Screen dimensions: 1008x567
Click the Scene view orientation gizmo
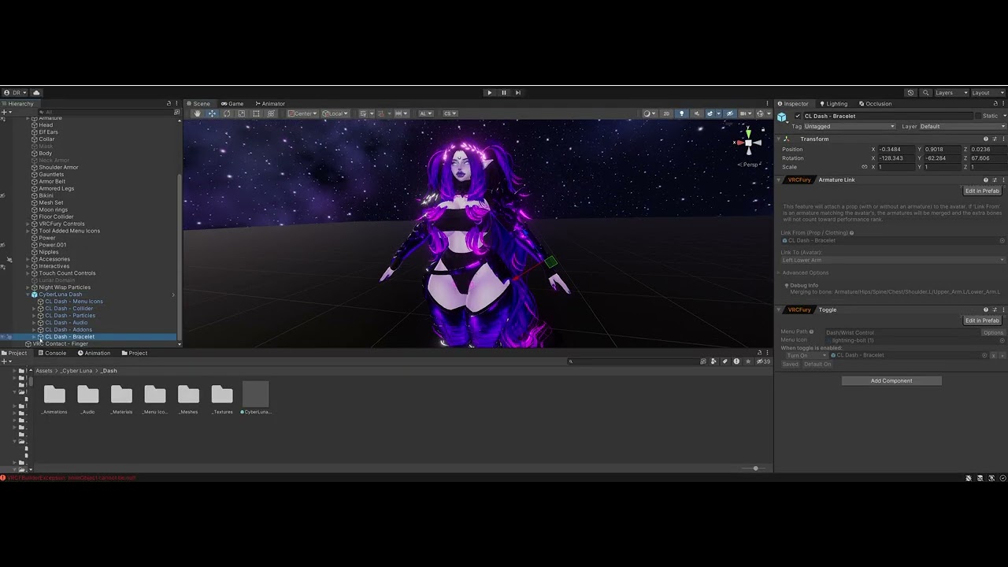pyautogui.click(x=748, y=143)
